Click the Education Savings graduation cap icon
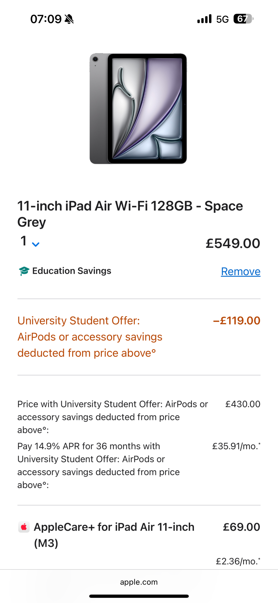This screenshot has width=278, height=603. tap(24, 271)
